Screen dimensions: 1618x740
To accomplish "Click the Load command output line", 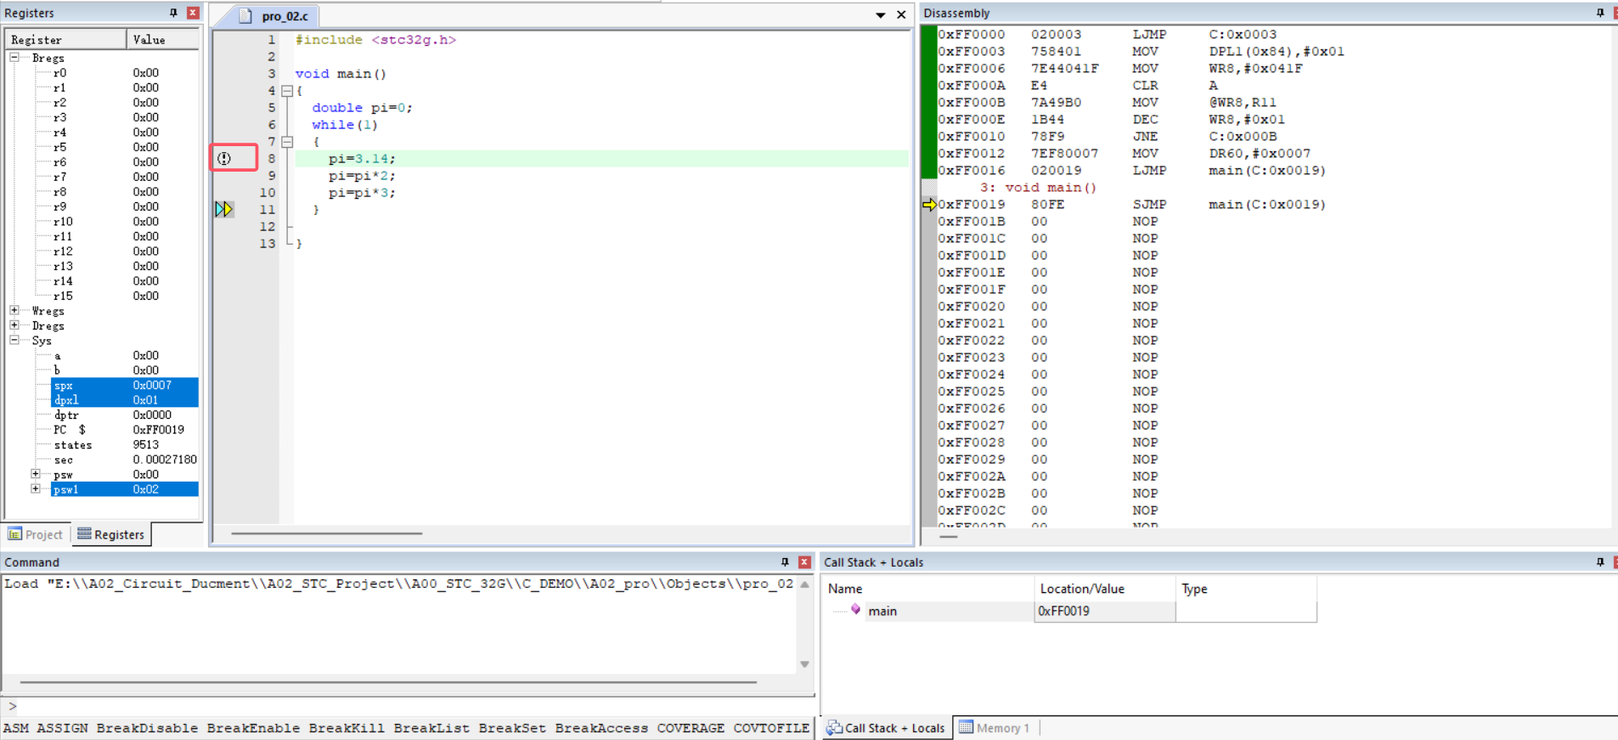I will pos(398,584).
